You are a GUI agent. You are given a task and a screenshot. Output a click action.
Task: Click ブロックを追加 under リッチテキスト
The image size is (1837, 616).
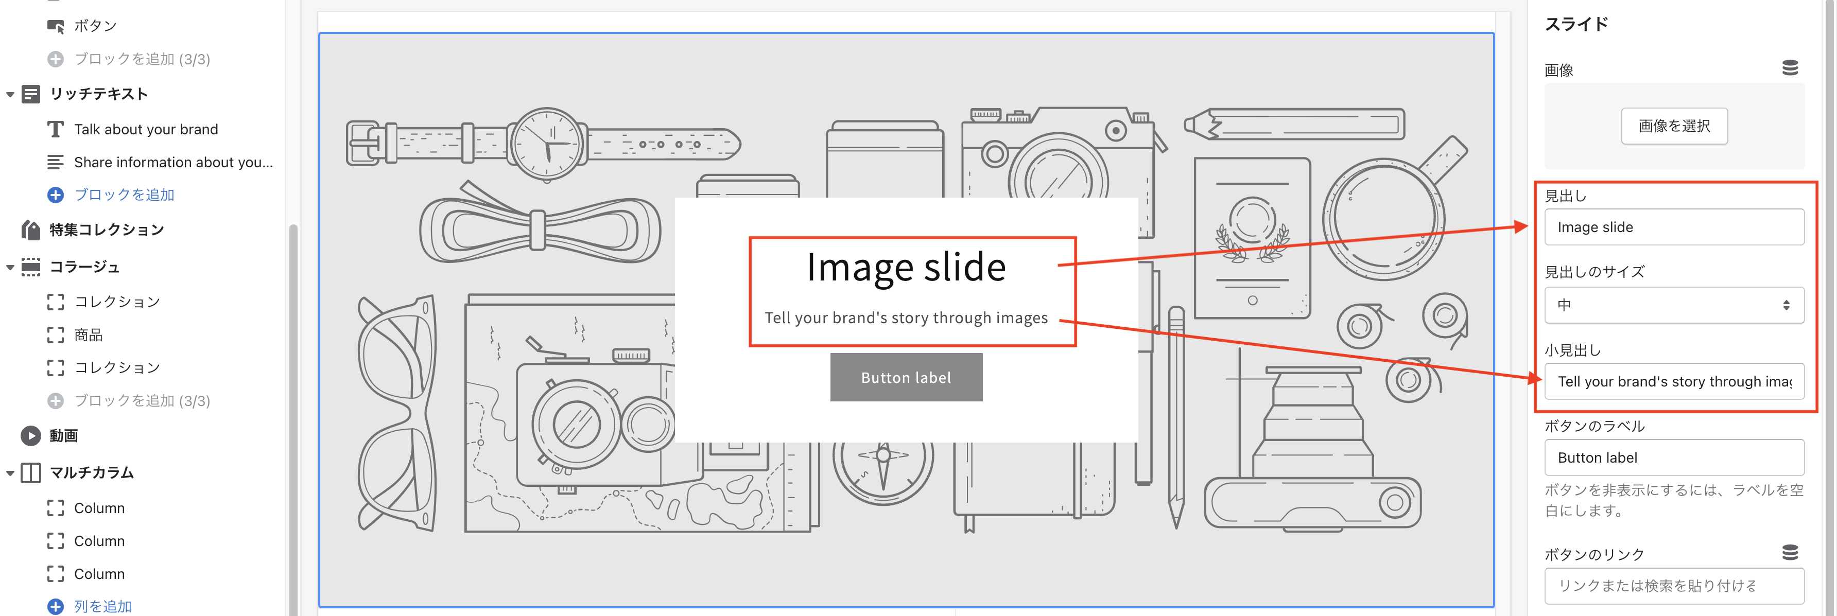point(125,194)
